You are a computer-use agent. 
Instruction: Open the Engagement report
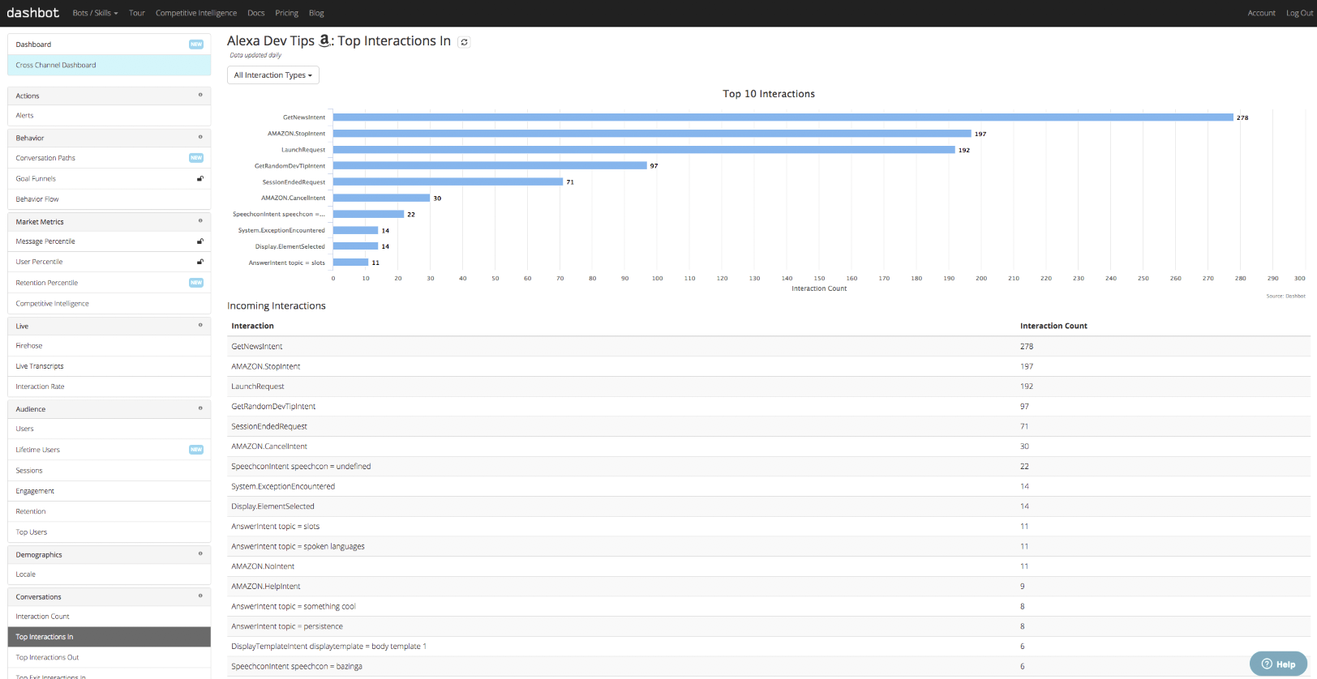pyautogui.click(x=109, y=491)
